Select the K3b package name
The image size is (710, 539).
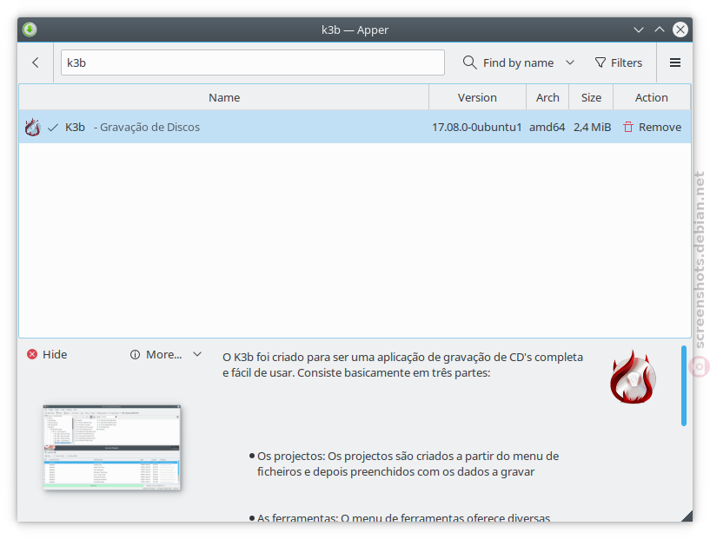click(75, 127)
